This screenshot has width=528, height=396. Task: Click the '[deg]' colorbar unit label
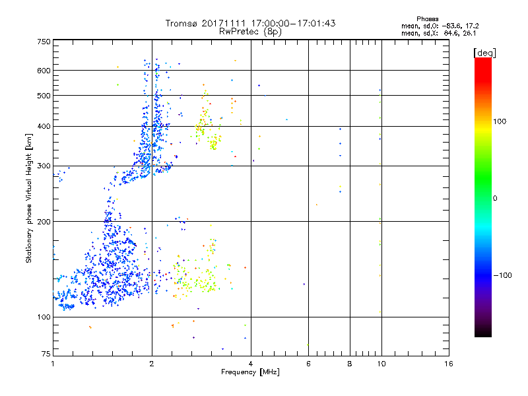(484, 53)
